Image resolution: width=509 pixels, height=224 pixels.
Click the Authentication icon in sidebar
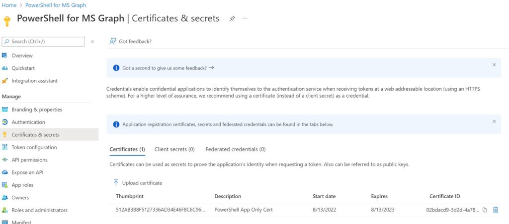coord(4,122)
